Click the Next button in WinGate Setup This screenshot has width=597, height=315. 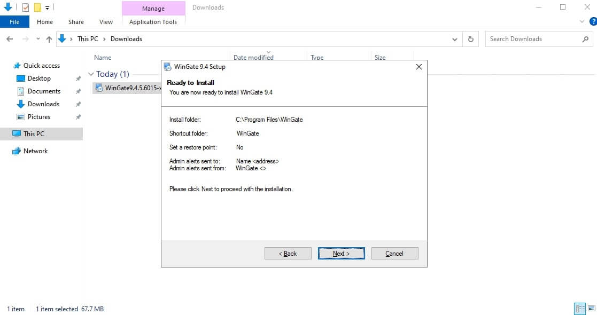(341, 254)
